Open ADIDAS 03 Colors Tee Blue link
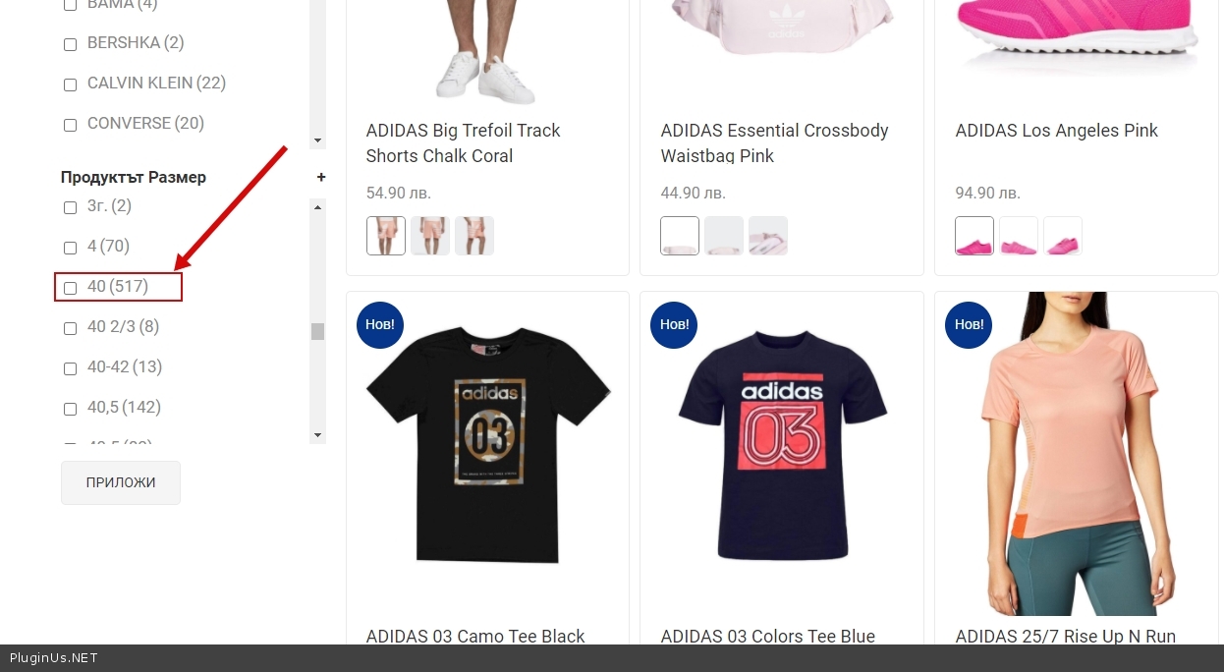 click(x=767, y=637)
